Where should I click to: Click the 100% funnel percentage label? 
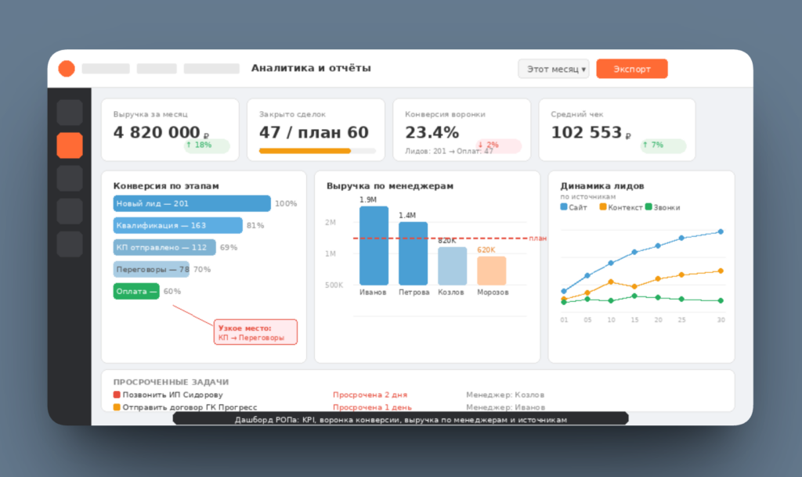coord(286,204)
